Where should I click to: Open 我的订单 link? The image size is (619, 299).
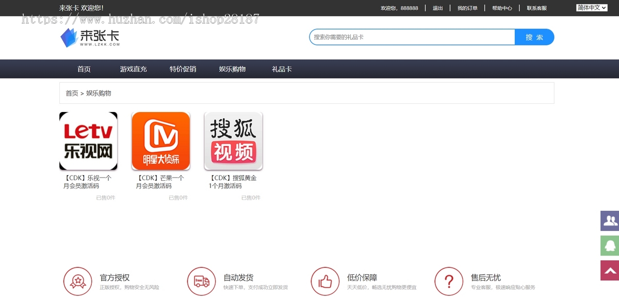[467, 8]
